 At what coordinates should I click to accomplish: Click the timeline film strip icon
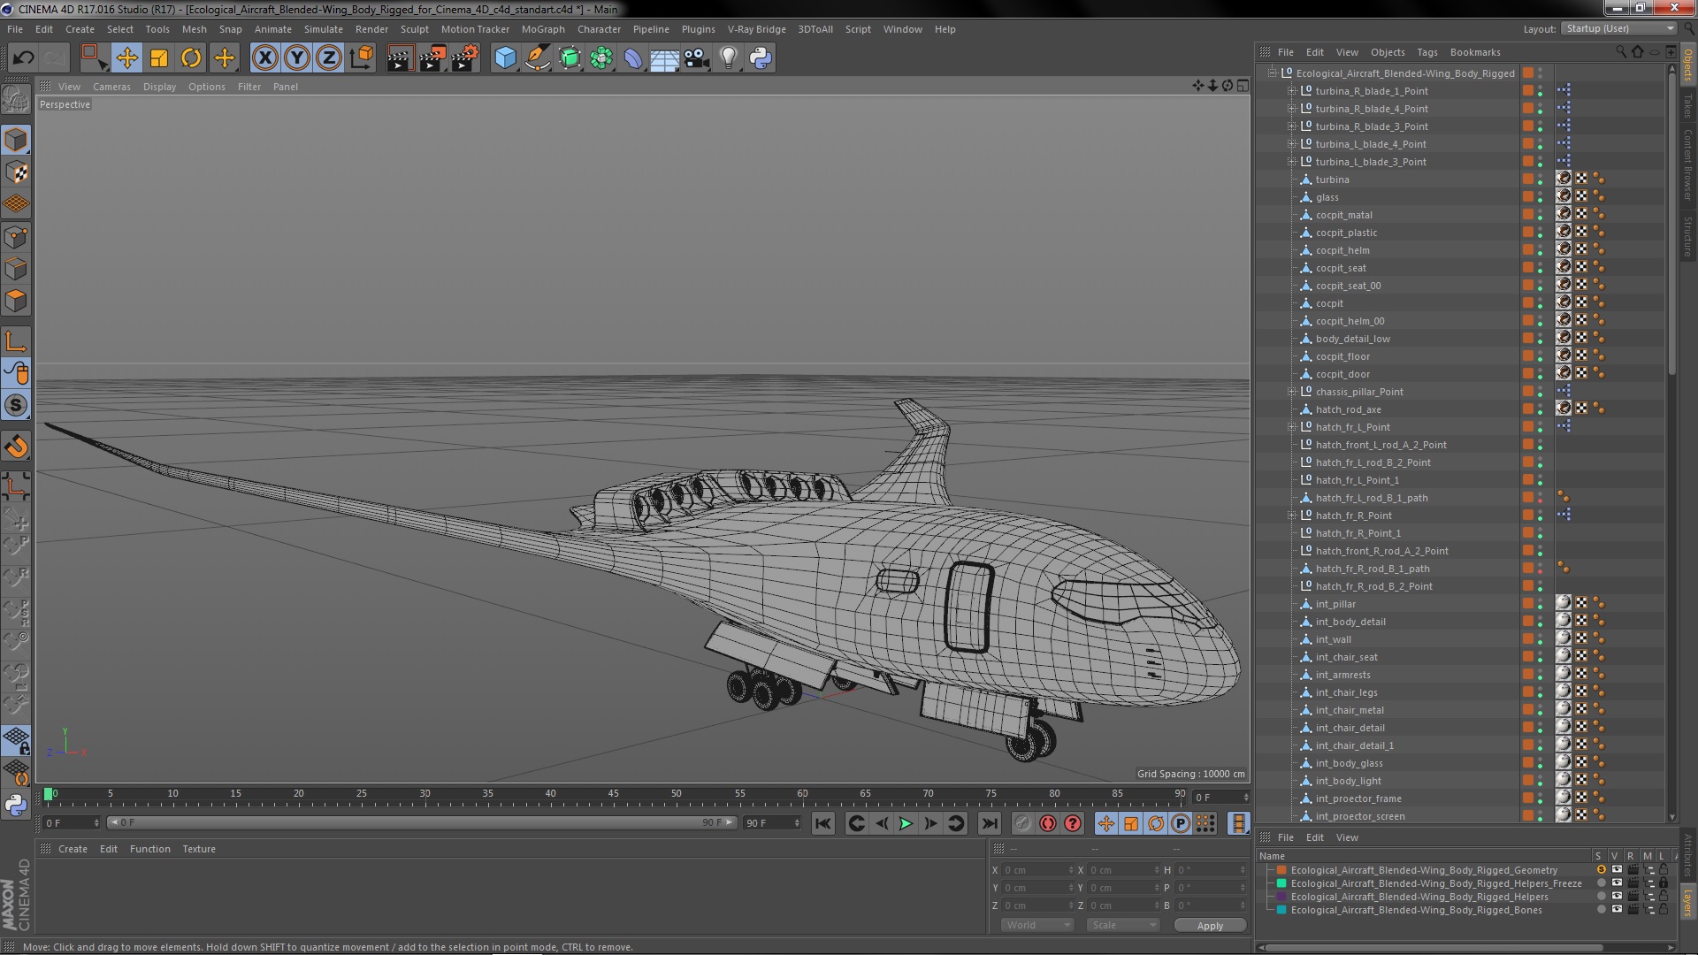click(x=1239, y=823)
